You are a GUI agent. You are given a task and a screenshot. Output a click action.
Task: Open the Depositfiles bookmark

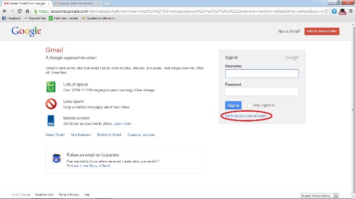34,18
